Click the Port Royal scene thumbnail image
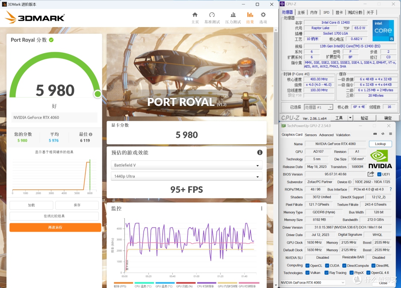Image resolution: width=401 pixels, height=288 pixels. click(186, 75)
